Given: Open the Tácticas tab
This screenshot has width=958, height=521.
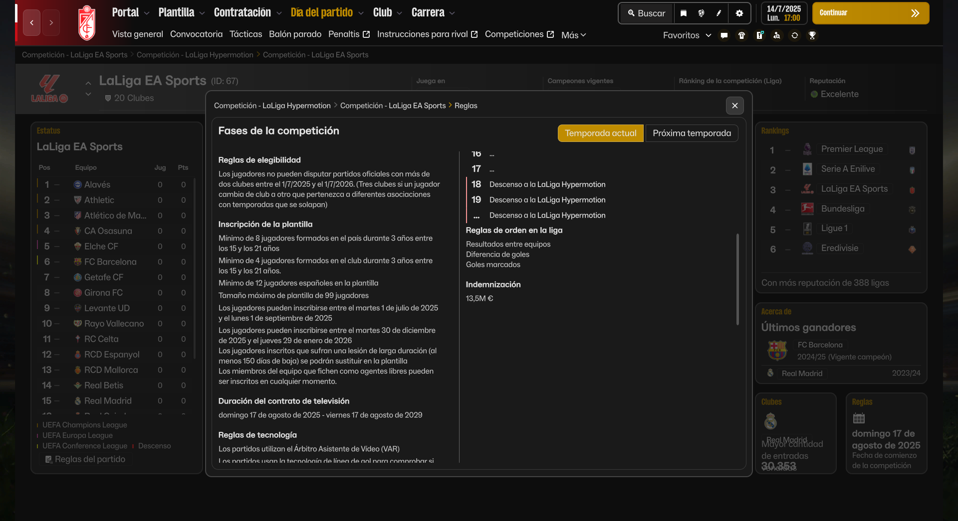Looking at the screenshot, I should [x=245, y=34].
